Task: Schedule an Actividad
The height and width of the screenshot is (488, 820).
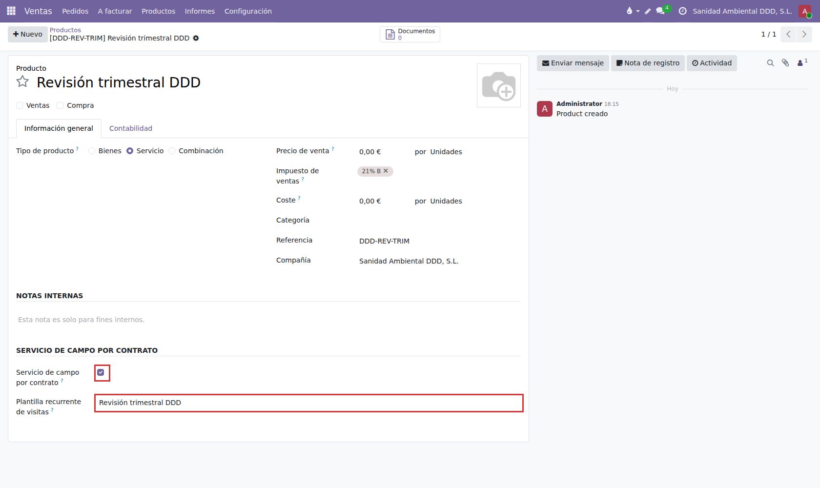Action: pyautogui.click(x=712, y=63)
